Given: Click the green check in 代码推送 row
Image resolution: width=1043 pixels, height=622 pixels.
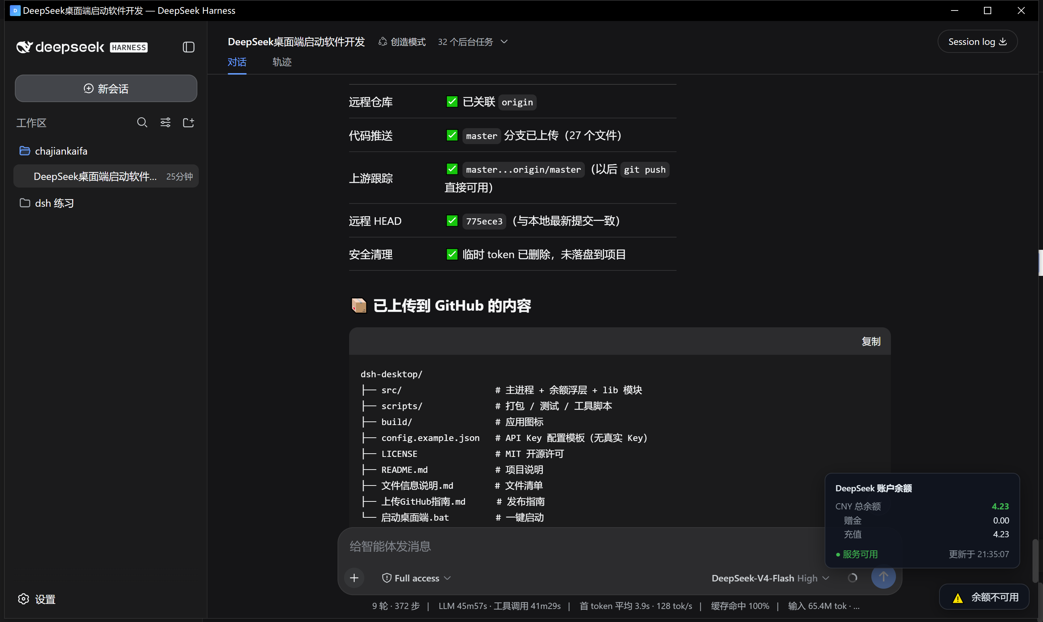Looking at the screenshot, I should point(452,135).
